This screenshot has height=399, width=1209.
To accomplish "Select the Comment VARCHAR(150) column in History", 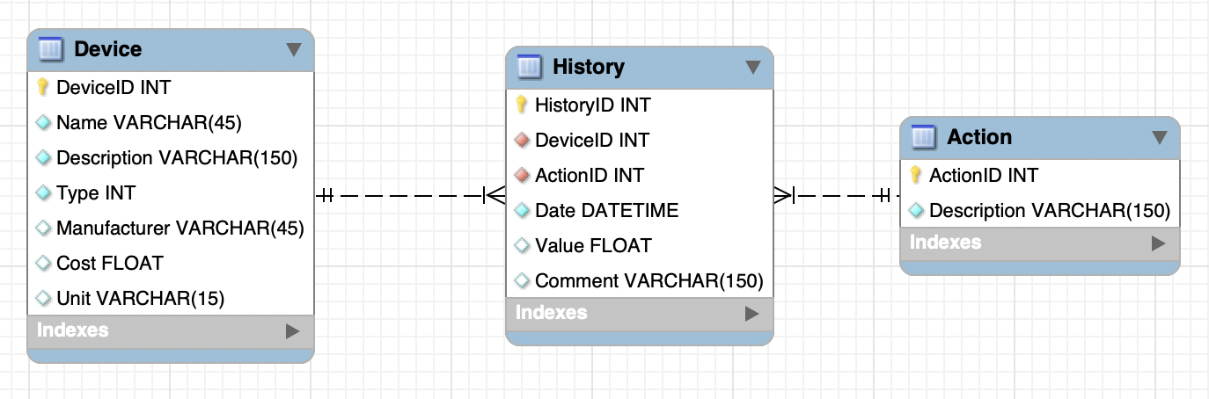I will (x=648, y=281).
